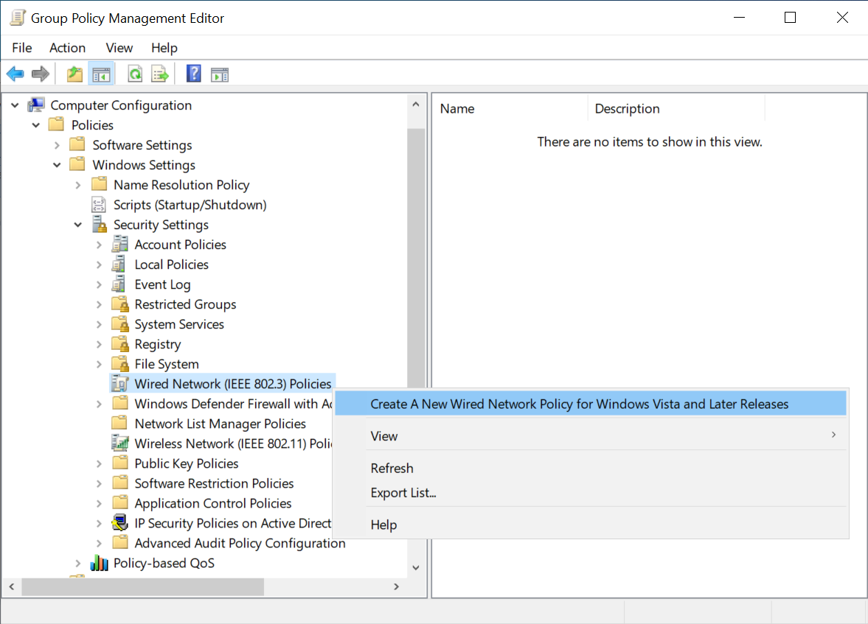Select Wireless Network (IEEE 802.11) Policies
This screenshot has height=624, width=868.
221,443
